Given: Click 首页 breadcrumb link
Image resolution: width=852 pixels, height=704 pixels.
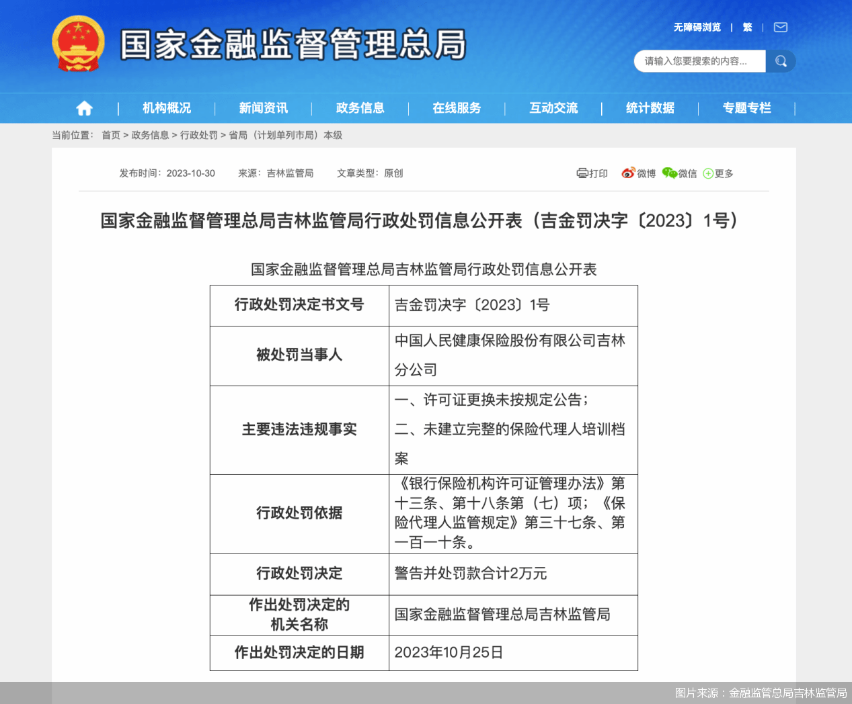Looking at the screenshot, I should tap(111, 135).
